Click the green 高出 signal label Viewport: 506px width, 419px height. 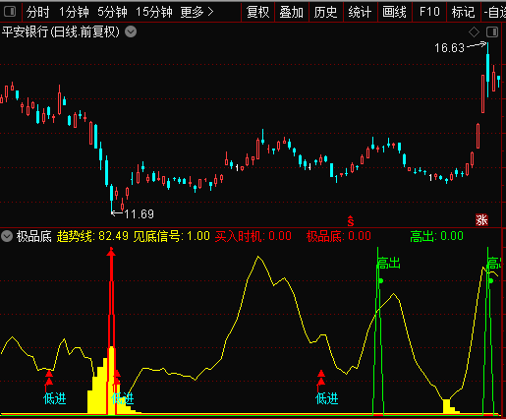point(389,264)
